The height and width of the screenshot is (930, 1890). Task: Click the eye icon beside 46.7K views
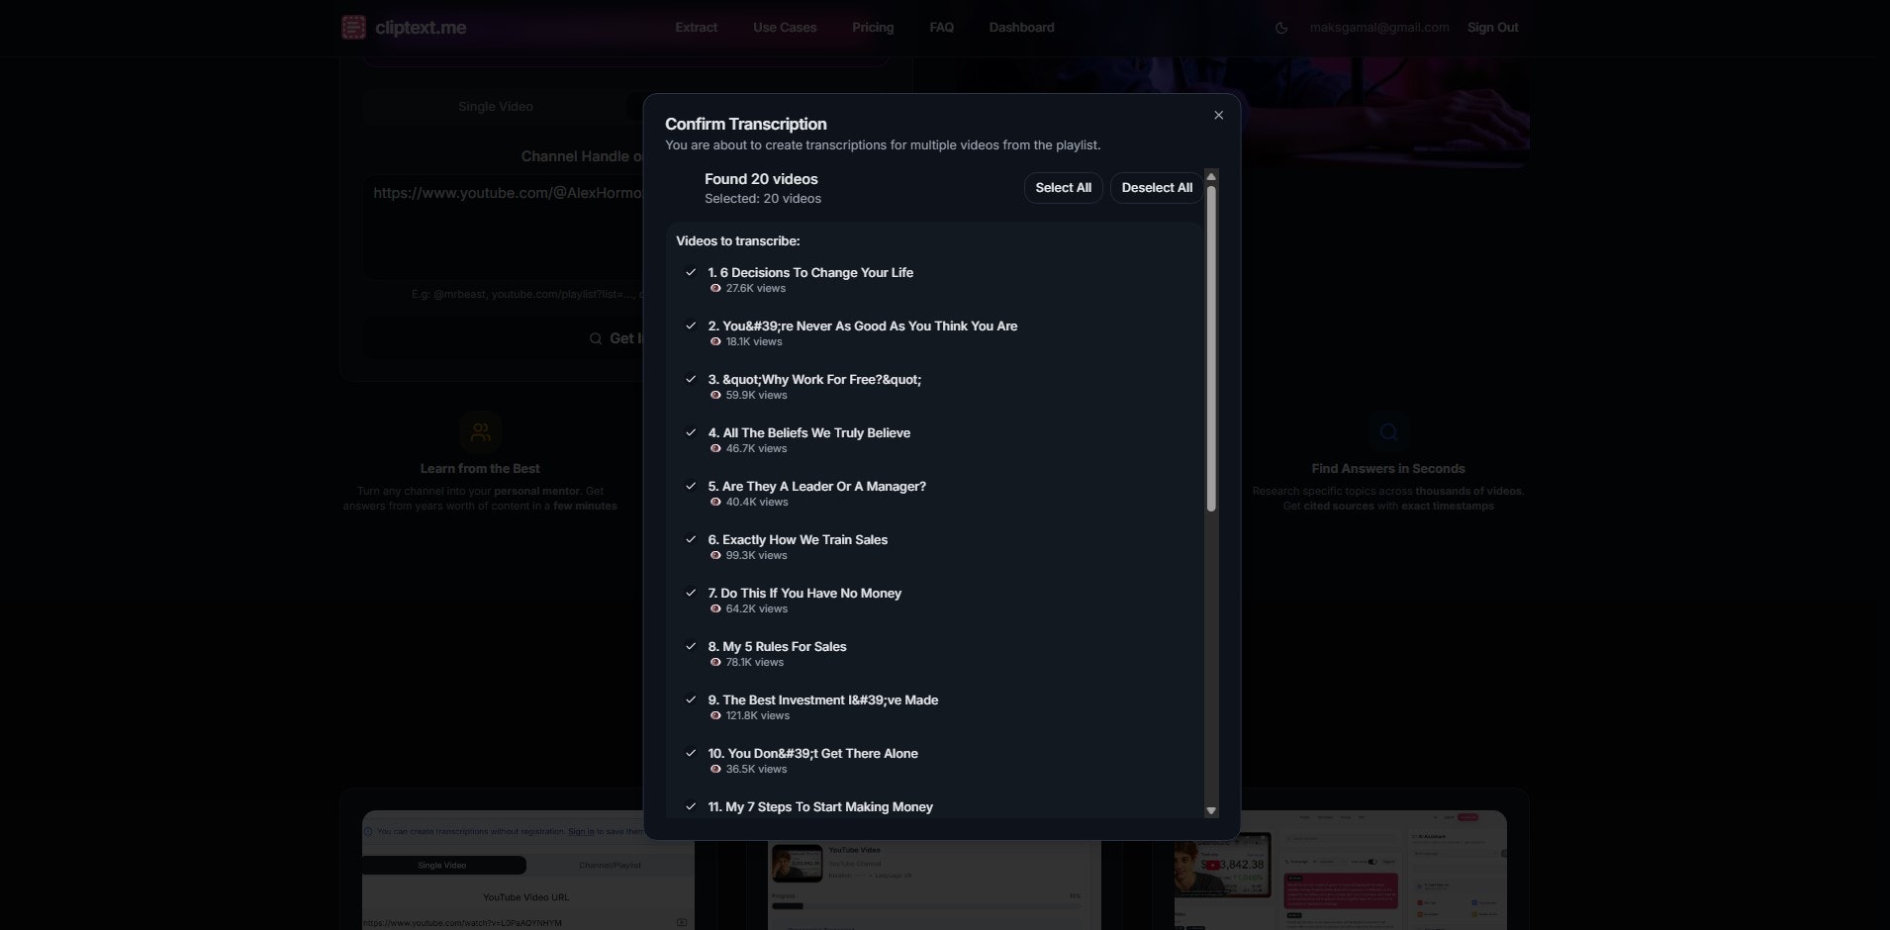point(715,449)
